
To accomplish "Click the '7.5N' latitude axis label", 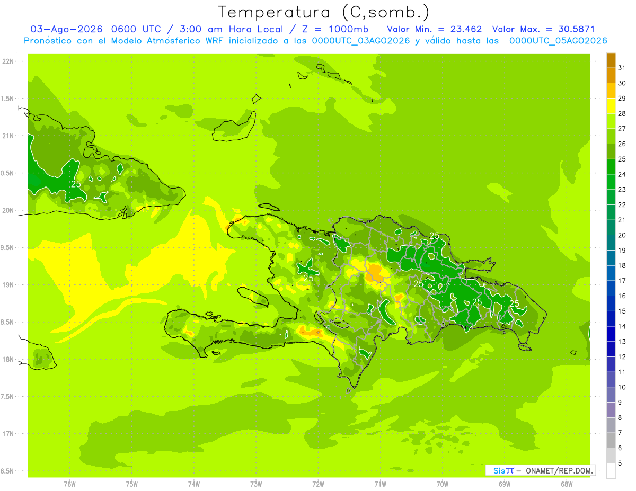I will tap(7, 397).
